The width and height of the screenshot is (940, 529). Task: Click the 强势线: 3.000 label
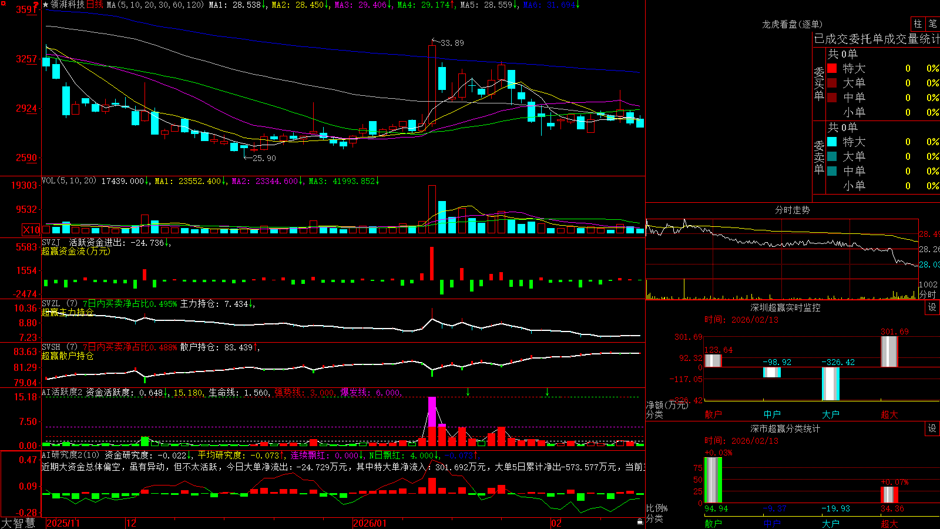pos(304,393)
